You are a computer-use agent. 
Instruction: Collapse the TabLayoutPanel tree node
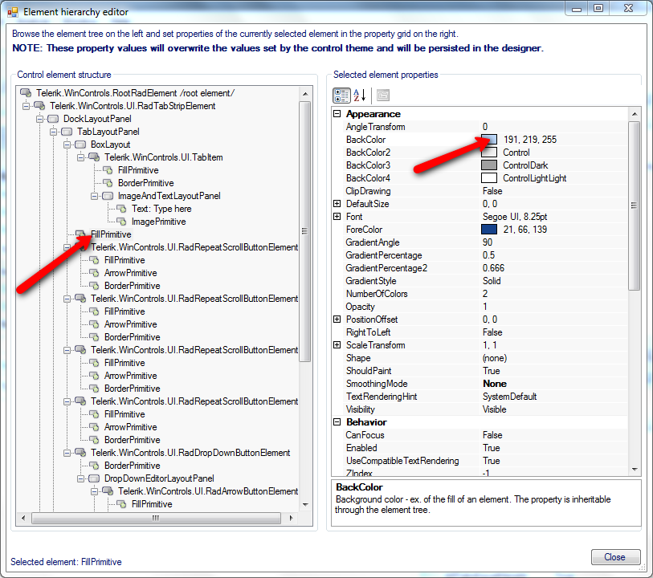click(53, 132)
